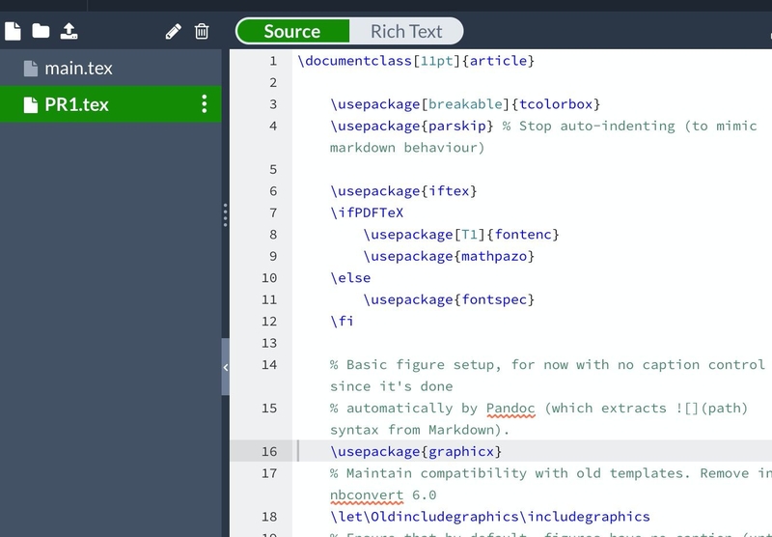Click the sidebar drag handle dots
Viewport: 772px width, 537px height.
[x=226, y=214]
